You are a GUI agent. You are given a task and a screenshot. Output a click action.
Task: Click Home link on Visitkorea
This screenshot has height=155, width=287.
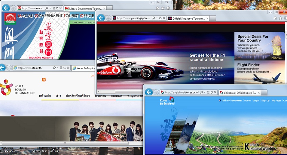pyautogui.click(x=247, y=101)
